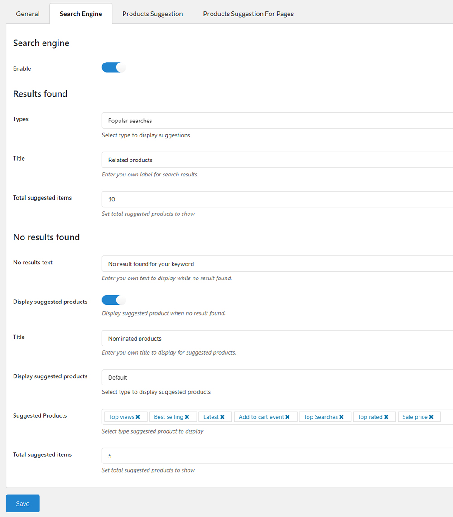Turn off Display suggested products toggle

click(114, 300)
